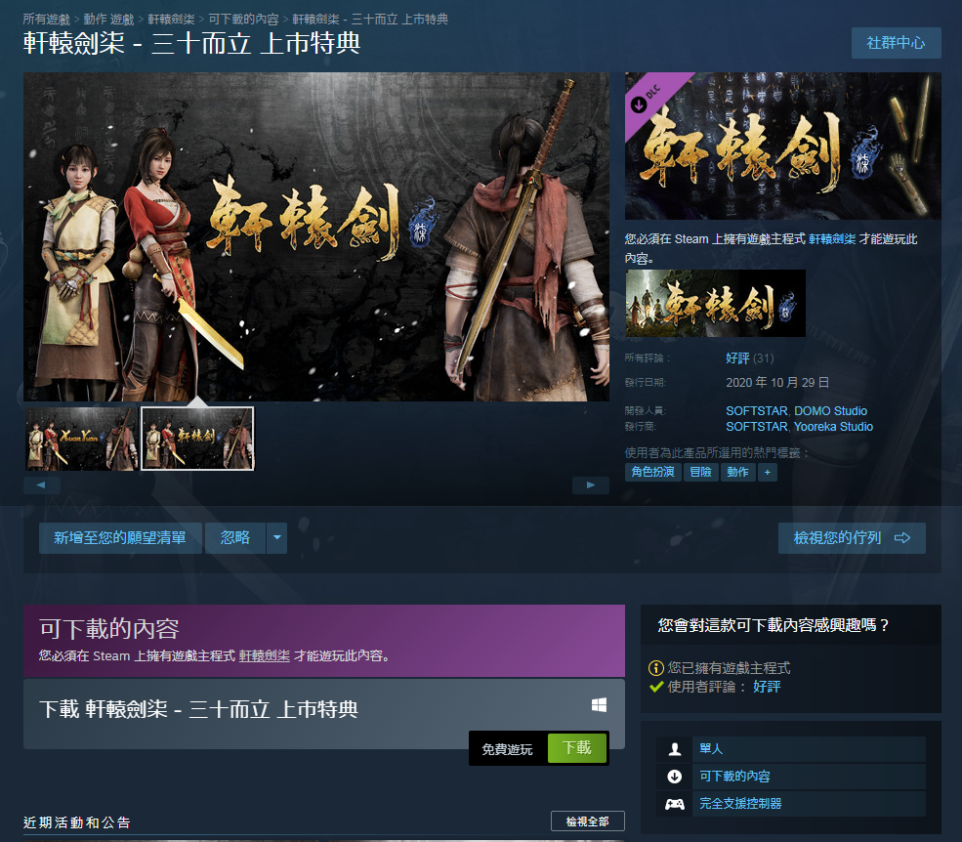
Task: Open the 社群中心 community hub
Action: tap(896, 43)
